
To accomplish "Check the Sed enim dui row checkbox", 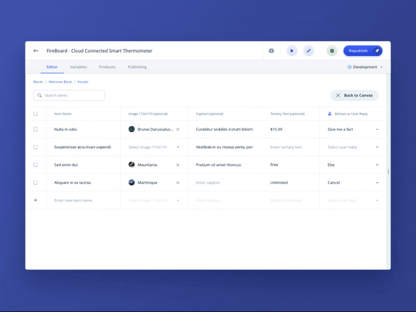I will coord(35,165).
